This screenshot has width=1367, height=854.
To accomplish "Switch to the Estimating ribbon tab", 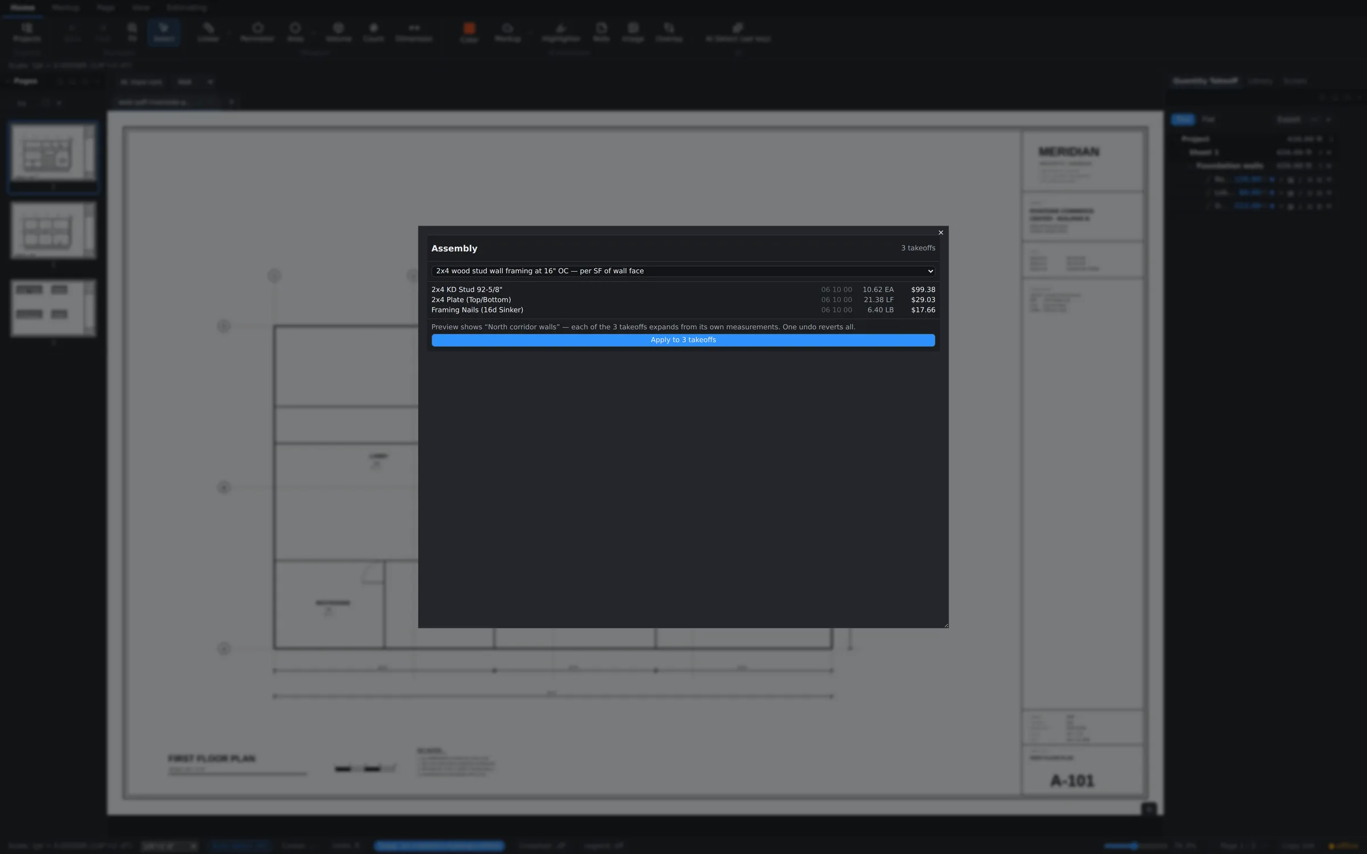I will click(186, 8).
